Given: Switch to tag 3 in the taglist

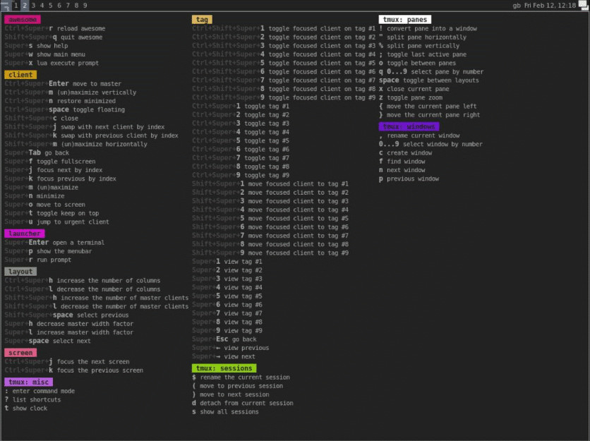Looking at the screenshot, I should coord(33,5).
